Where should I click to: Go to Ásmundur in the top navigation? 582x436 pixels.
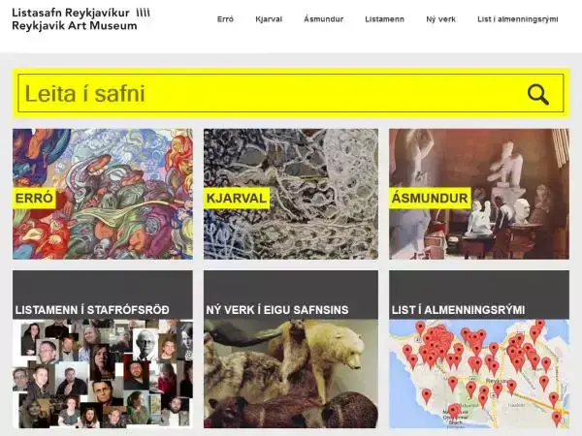pos(324,19)
